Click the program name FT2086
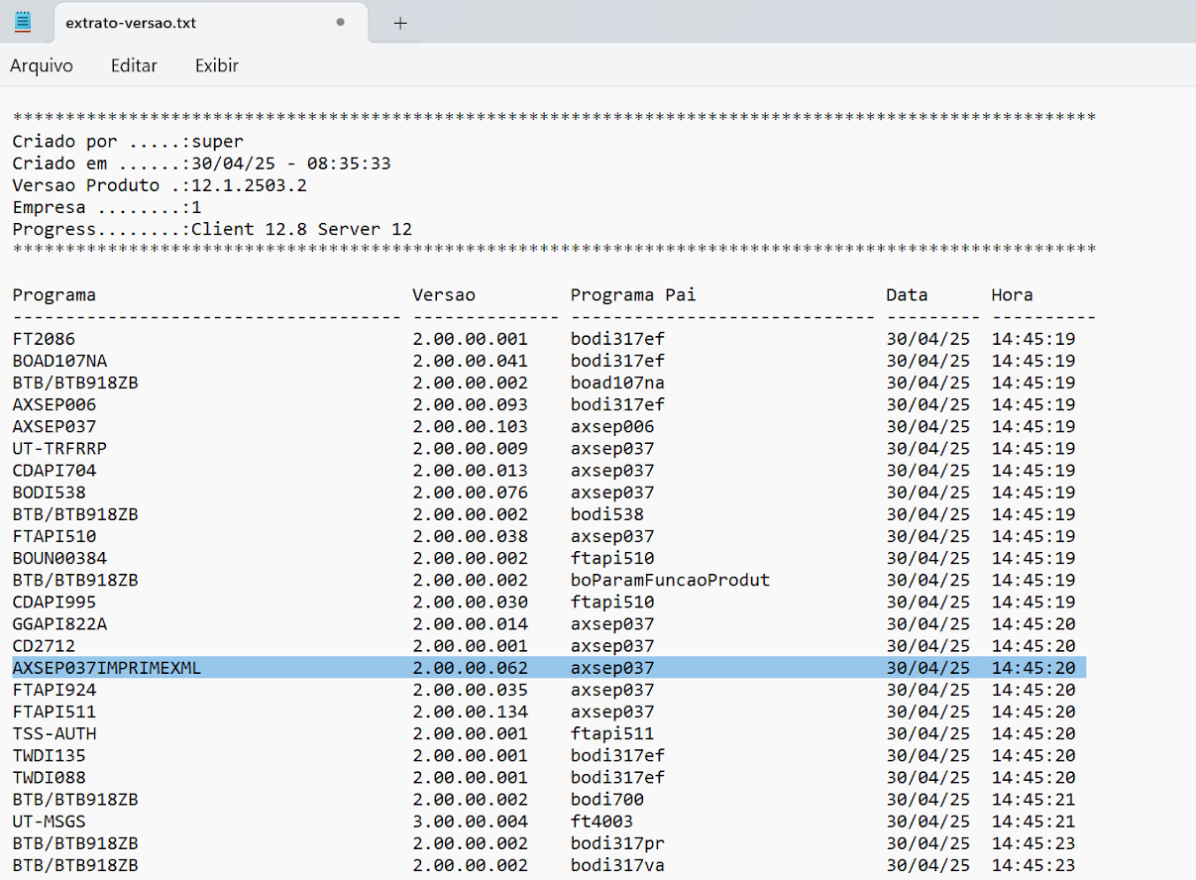 click(44, 339)
